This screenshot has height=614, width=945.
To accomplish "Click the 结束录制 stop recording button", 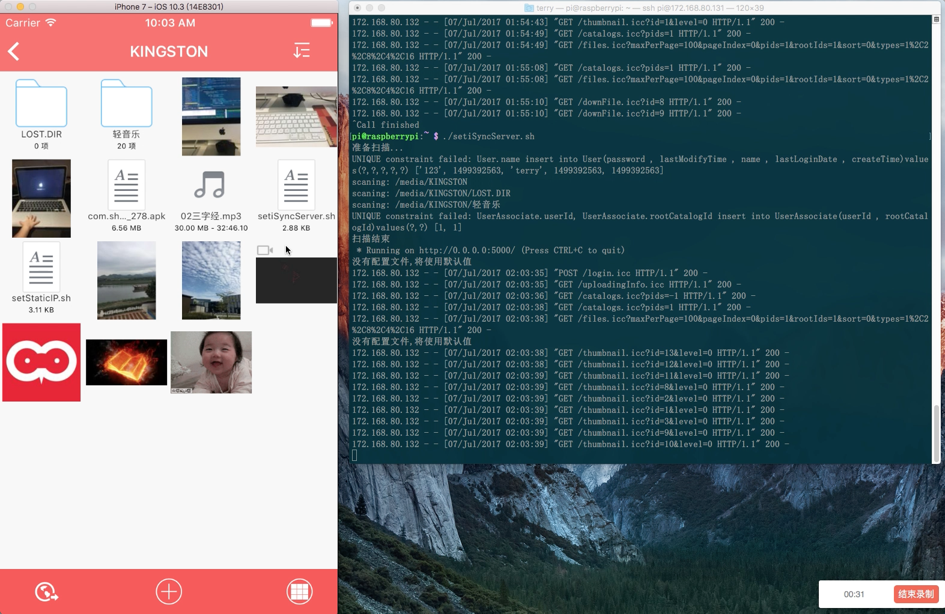I will pos(916,594).
